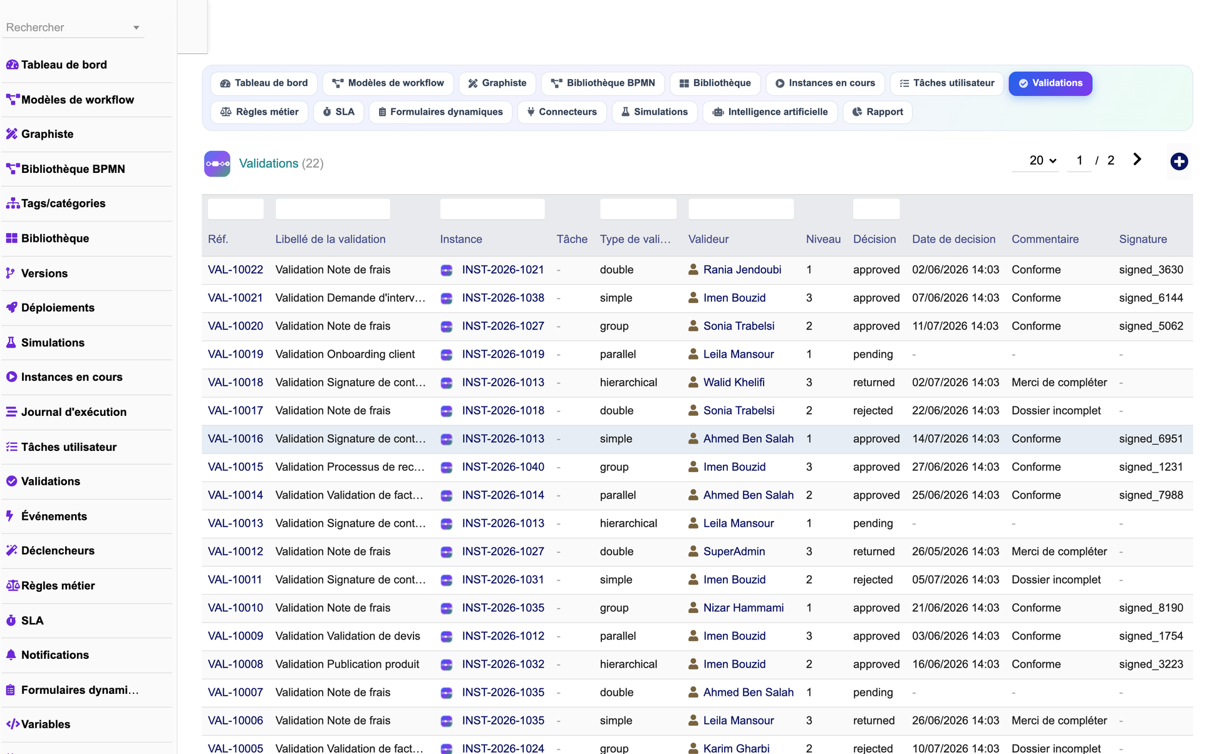Open Modèles de workflow sidebar item

pyautogui.click(x=70, y=100)
